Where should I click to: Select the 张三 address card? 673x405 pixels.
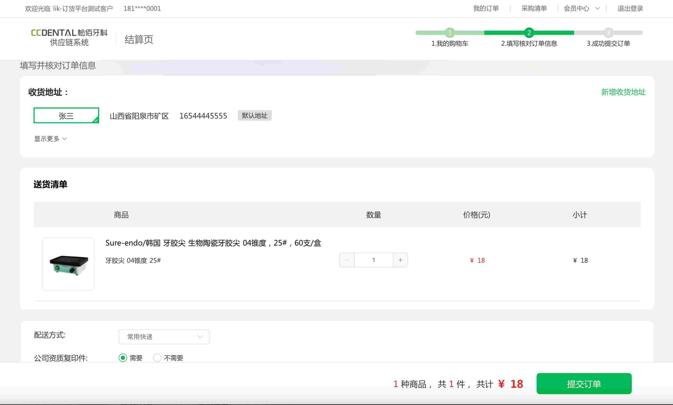(66, 115)
